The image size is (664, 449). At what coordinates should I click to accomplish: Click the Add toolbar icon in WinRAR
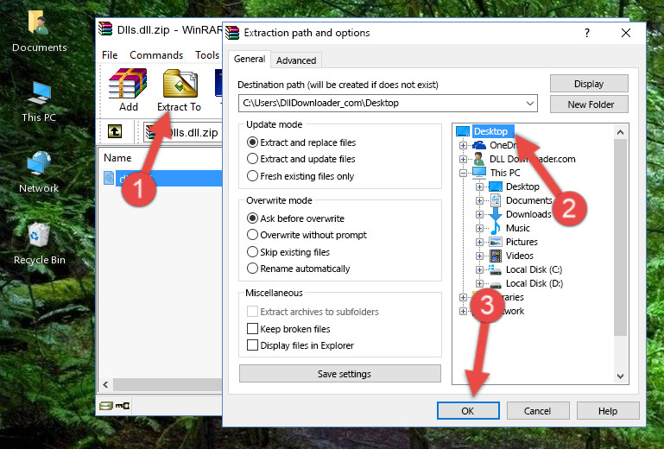pyautogui.click(x=128, y=90)
